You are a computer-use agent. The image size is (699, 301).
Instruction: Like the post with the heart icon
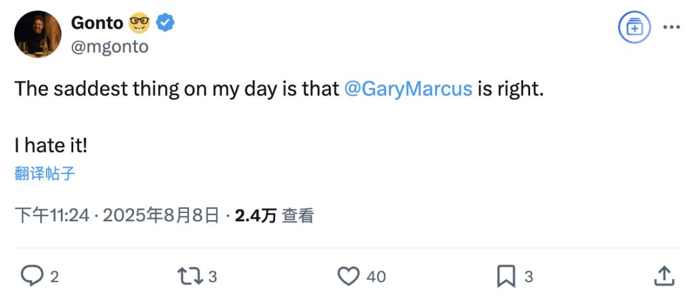(x=348, y=276)
